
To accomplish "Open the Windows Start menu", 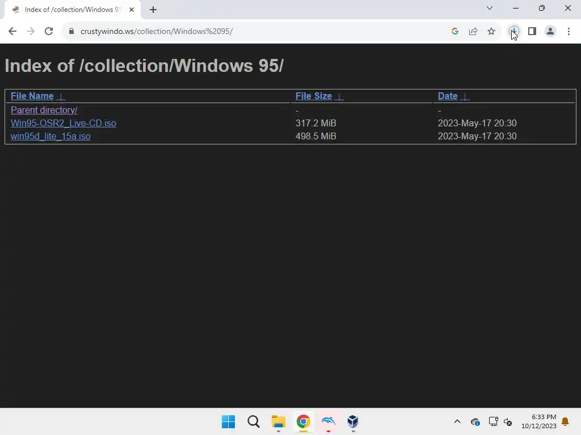I will click(228, 421).
